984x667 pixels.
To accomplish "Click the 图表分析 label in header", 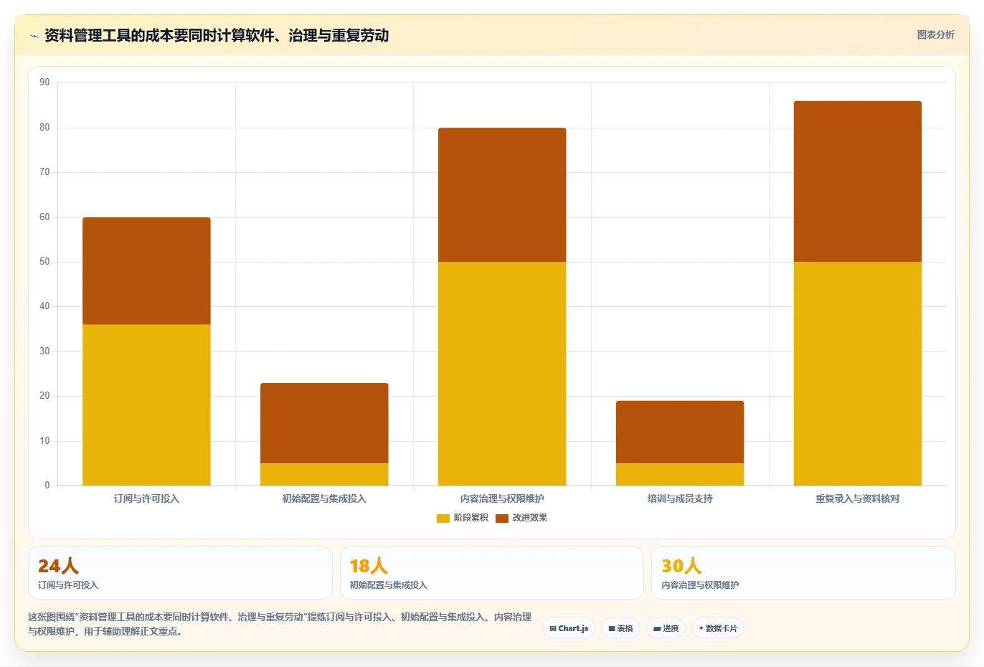I will click(935, 34).
